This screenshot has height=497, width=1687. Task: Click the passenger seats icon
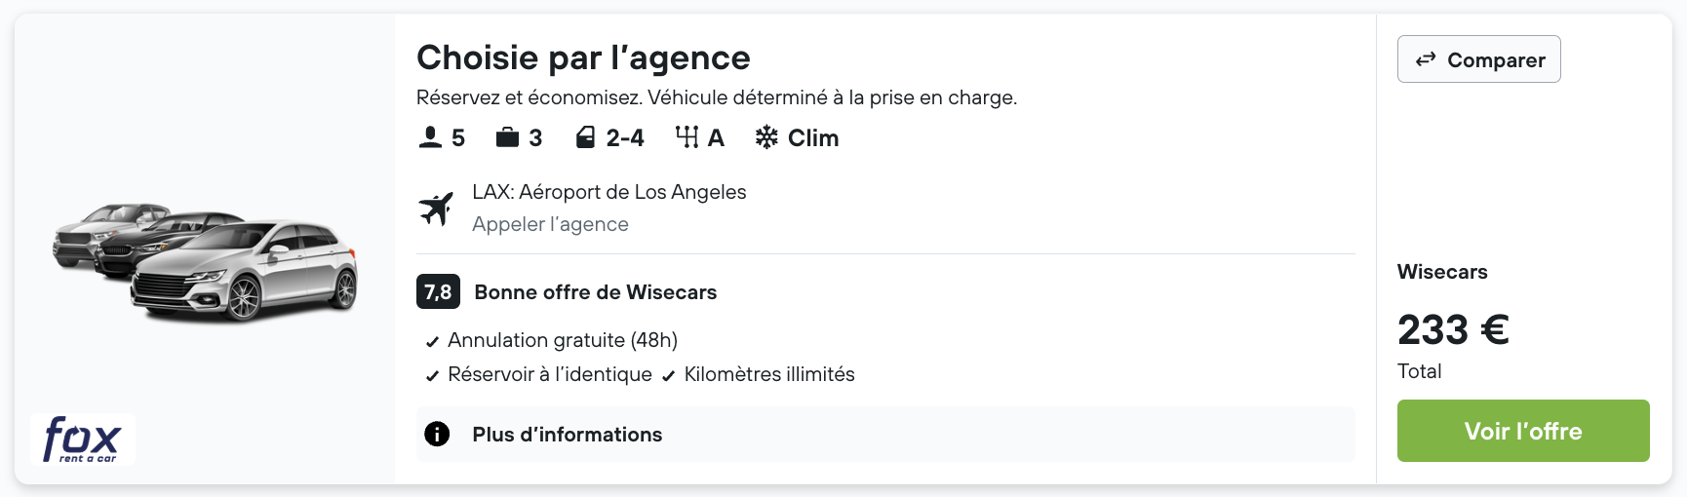click(x=430, y=137)
